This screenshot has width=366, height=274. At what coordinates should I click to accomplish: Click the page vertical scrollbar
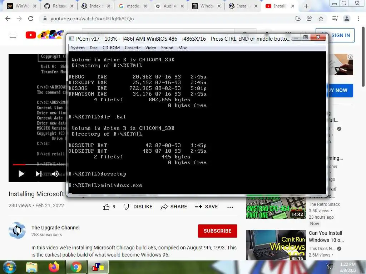click(363, 57)
